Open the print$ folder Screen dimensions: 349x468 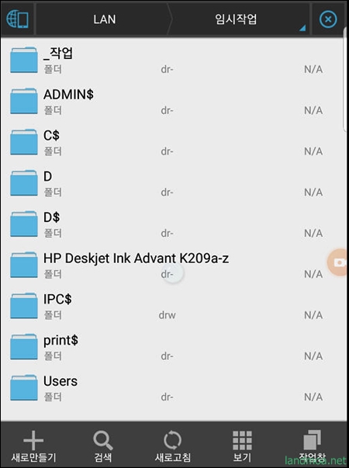coord(172,347)
